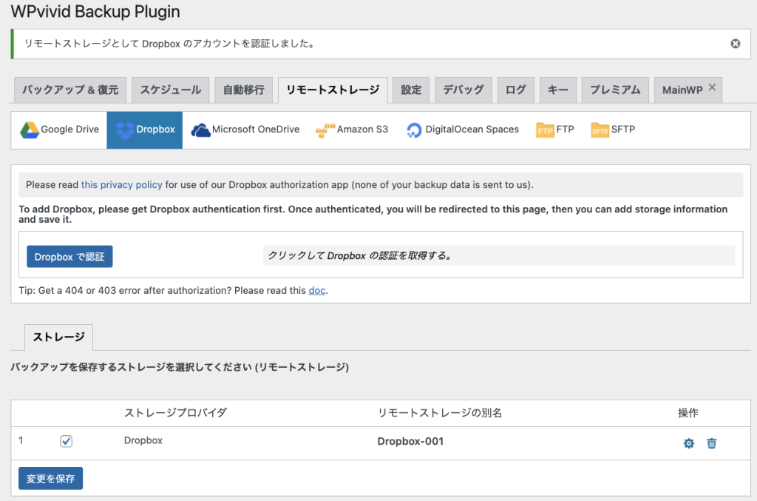The height and width of the screenshot is (501, 757).
Task: Select the Dropbox storage provider icon
Action: 144,129
